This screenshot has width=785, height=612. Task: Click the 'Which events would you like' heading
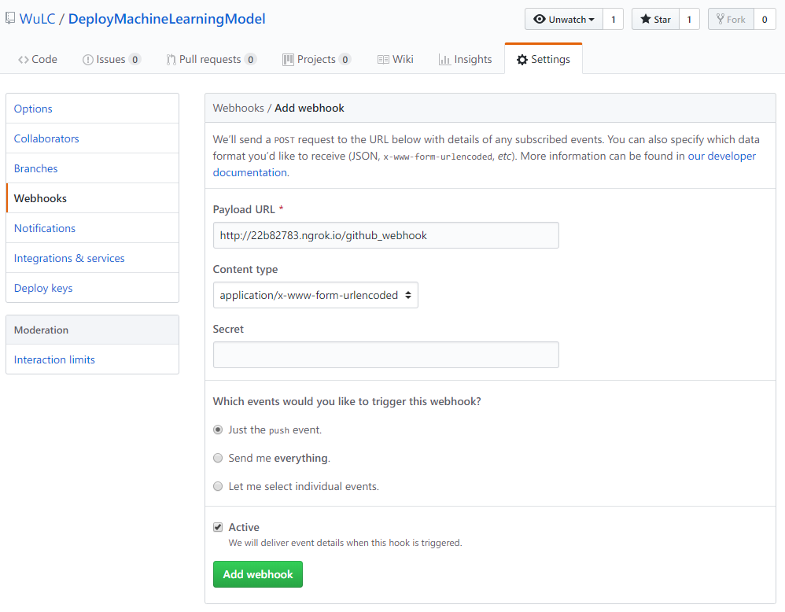pyautogui.click(x=347, y=401)
